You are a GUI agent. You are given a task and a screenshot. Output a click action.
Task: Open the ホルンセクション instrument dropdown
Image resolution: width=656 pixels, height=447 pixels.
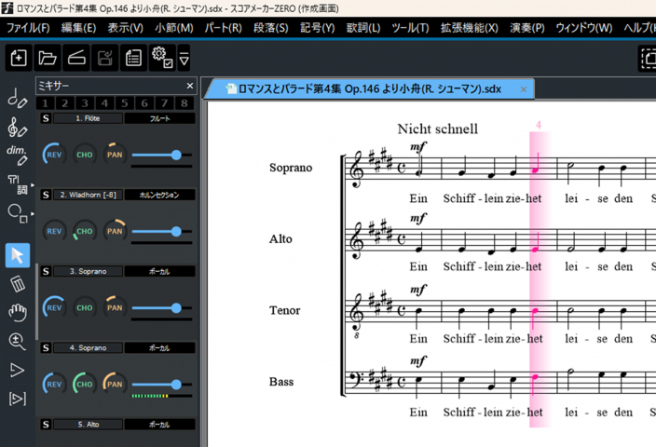click(159, 196)
